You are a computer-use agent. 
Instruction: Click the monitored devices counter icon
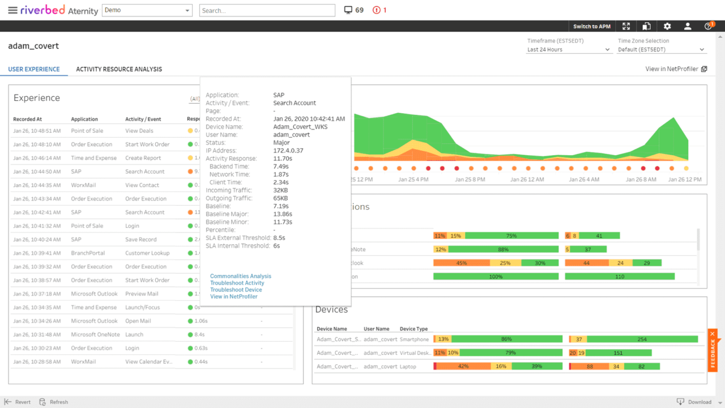[x=347, y=10]
